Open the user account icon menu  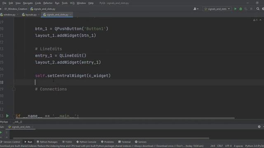click(196, 9)
